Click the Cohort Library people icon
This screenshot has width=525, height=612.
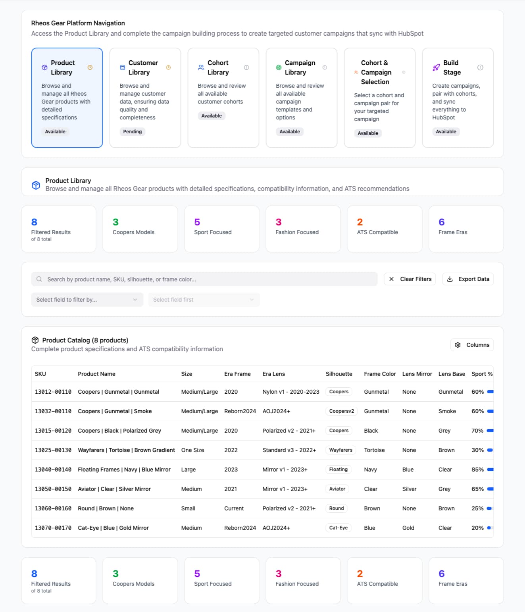click(x=200, y=67)
